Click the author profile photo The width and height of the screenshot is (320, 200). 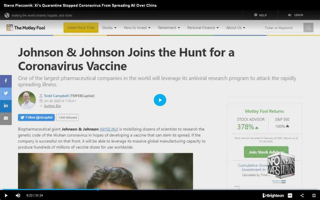point(27,100)
